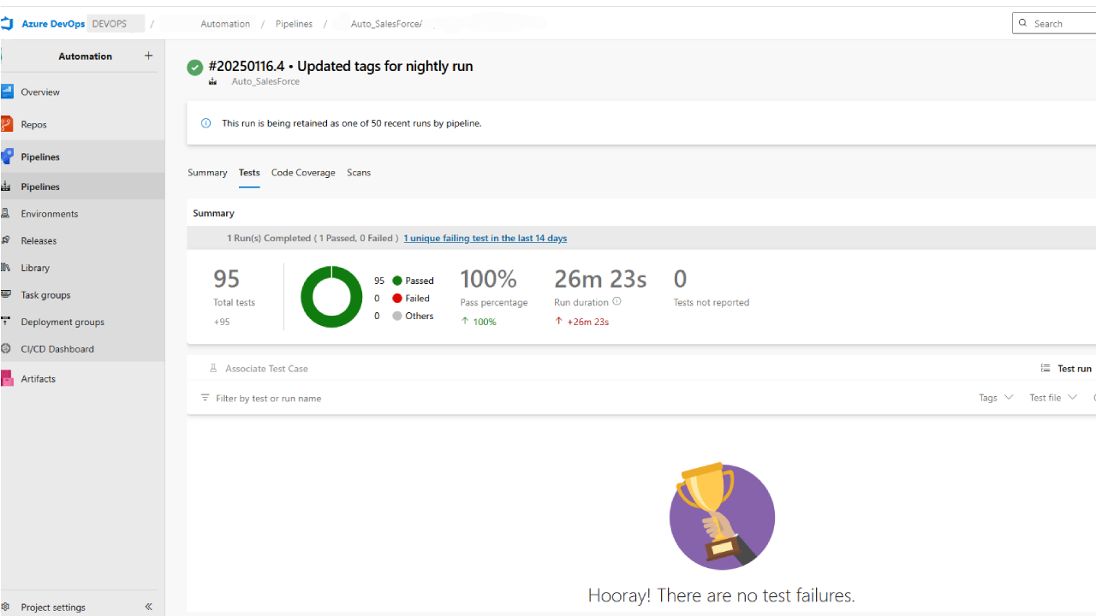Click the Overview sidebar icon

coord(7,92)
